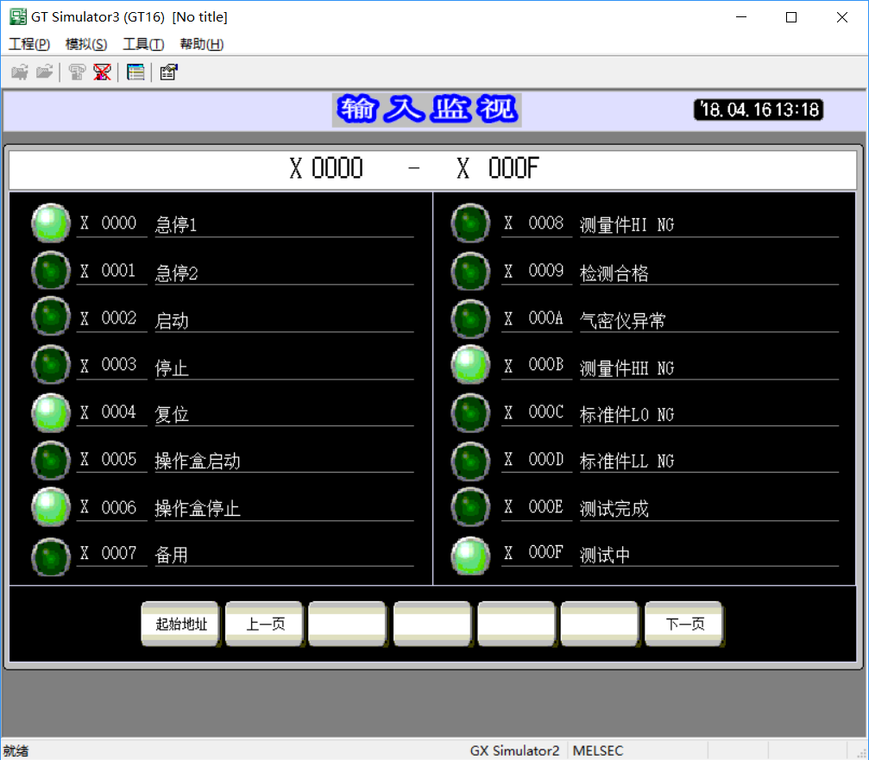Click the X 000E 测试完成 indicator lamp

470,506
